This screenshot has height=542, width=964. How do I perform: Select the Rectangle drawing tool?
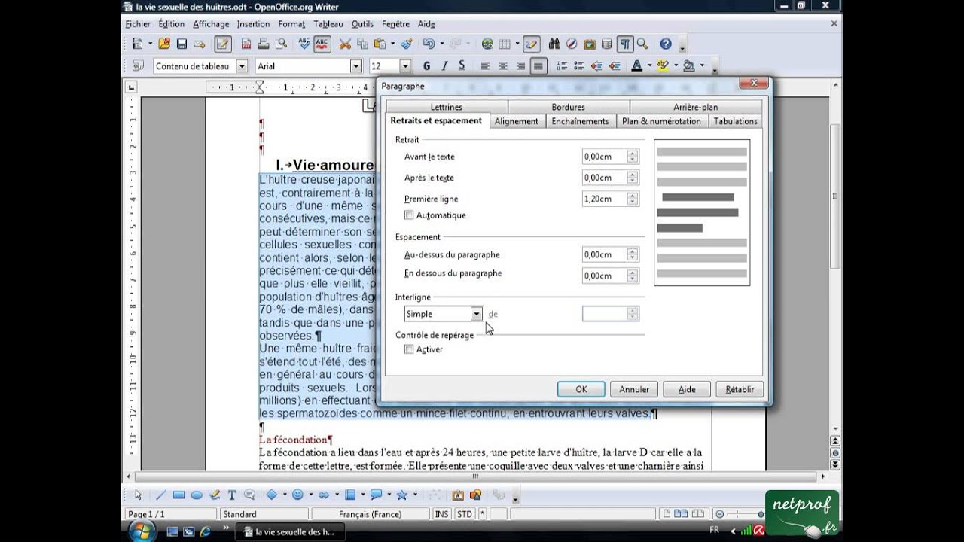pos(178,495)
